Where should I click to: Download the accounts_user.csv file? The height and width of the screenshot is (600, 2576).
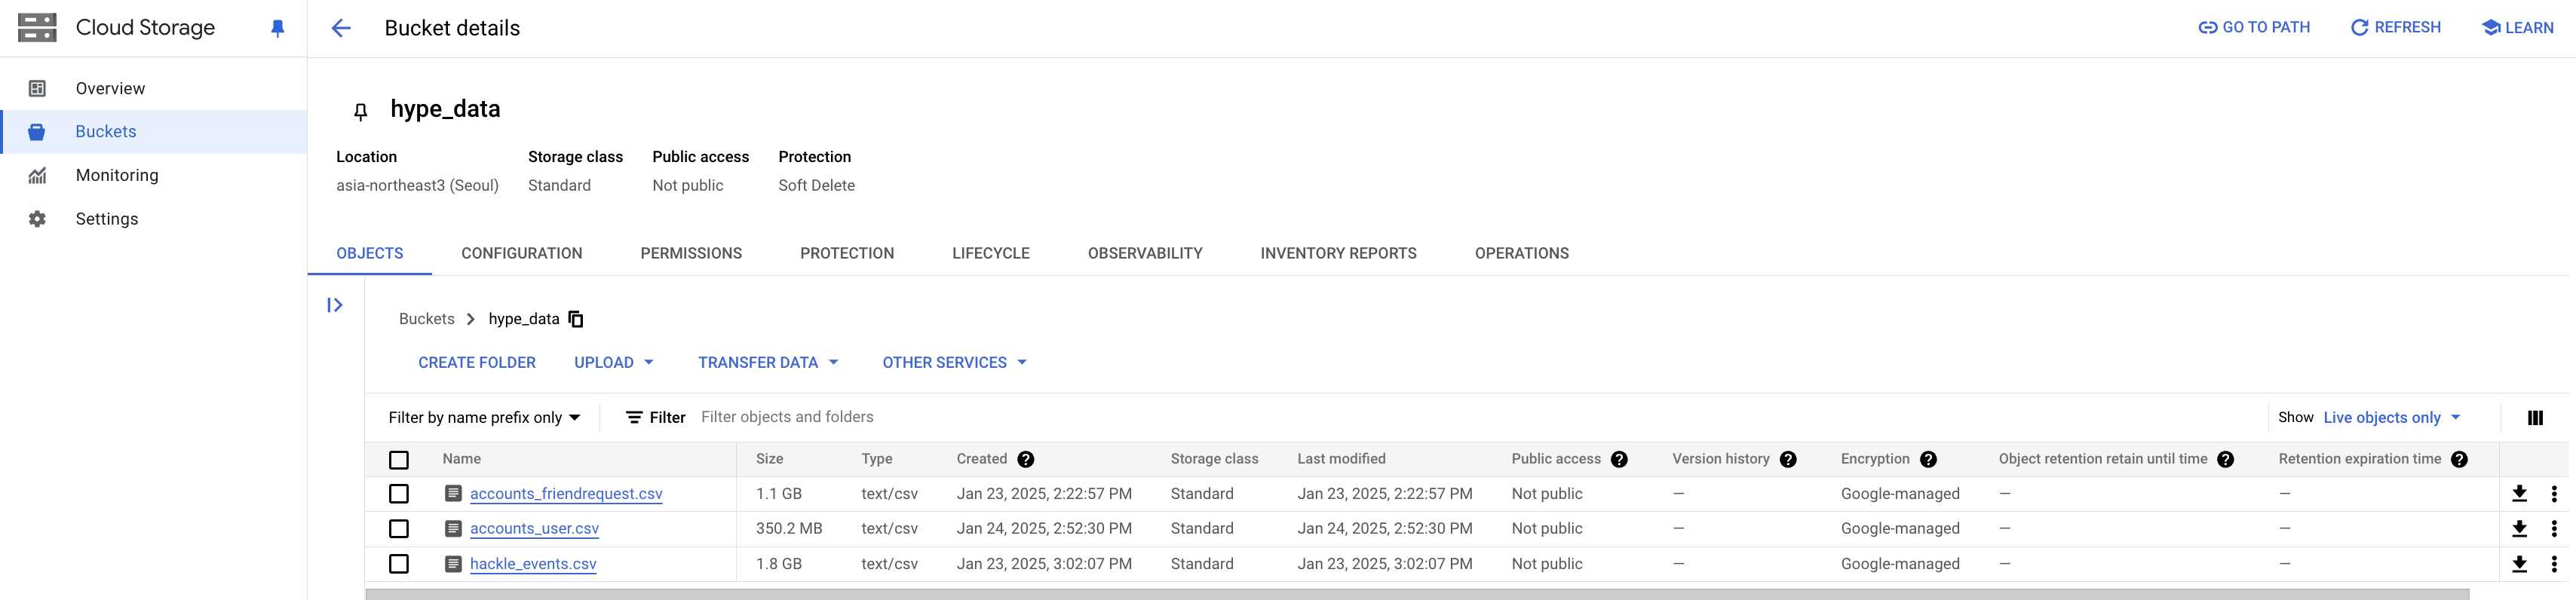tap(2519, 529)
